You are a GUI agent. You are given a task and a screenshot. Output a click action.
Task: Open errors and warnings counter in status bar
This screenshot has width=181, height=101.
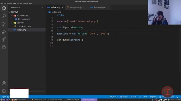pos(6,97)
